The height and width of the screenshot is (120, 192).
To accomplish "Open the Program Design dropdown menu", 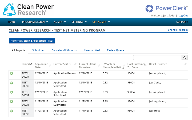I will coord(35,22).
